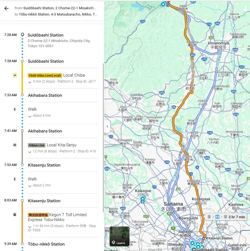
Task: Click walking icon beside 'About 4 min'
Action: pyautogui.click(x=14, y=109)
